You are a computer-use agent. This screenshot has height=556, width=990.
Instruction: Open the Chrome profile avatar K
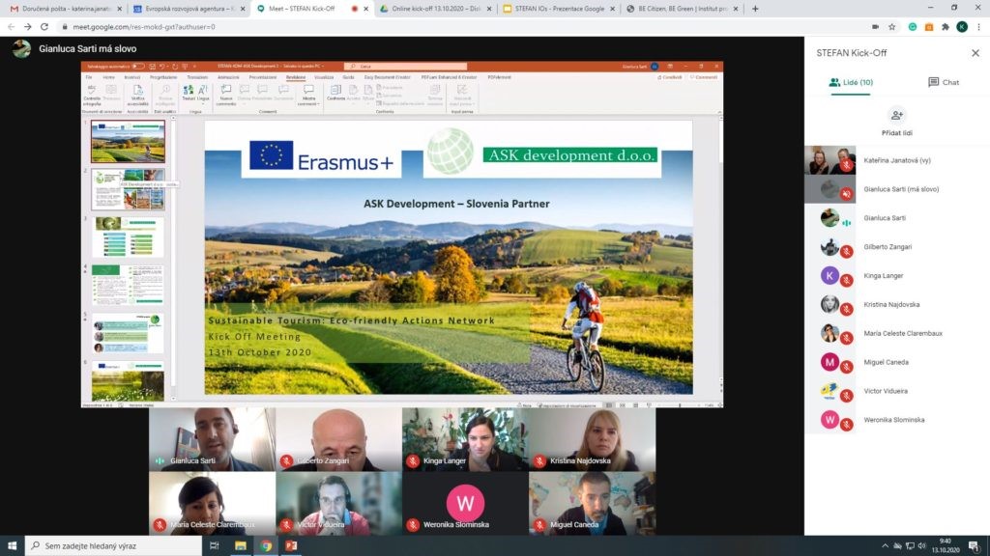[962, 26]
